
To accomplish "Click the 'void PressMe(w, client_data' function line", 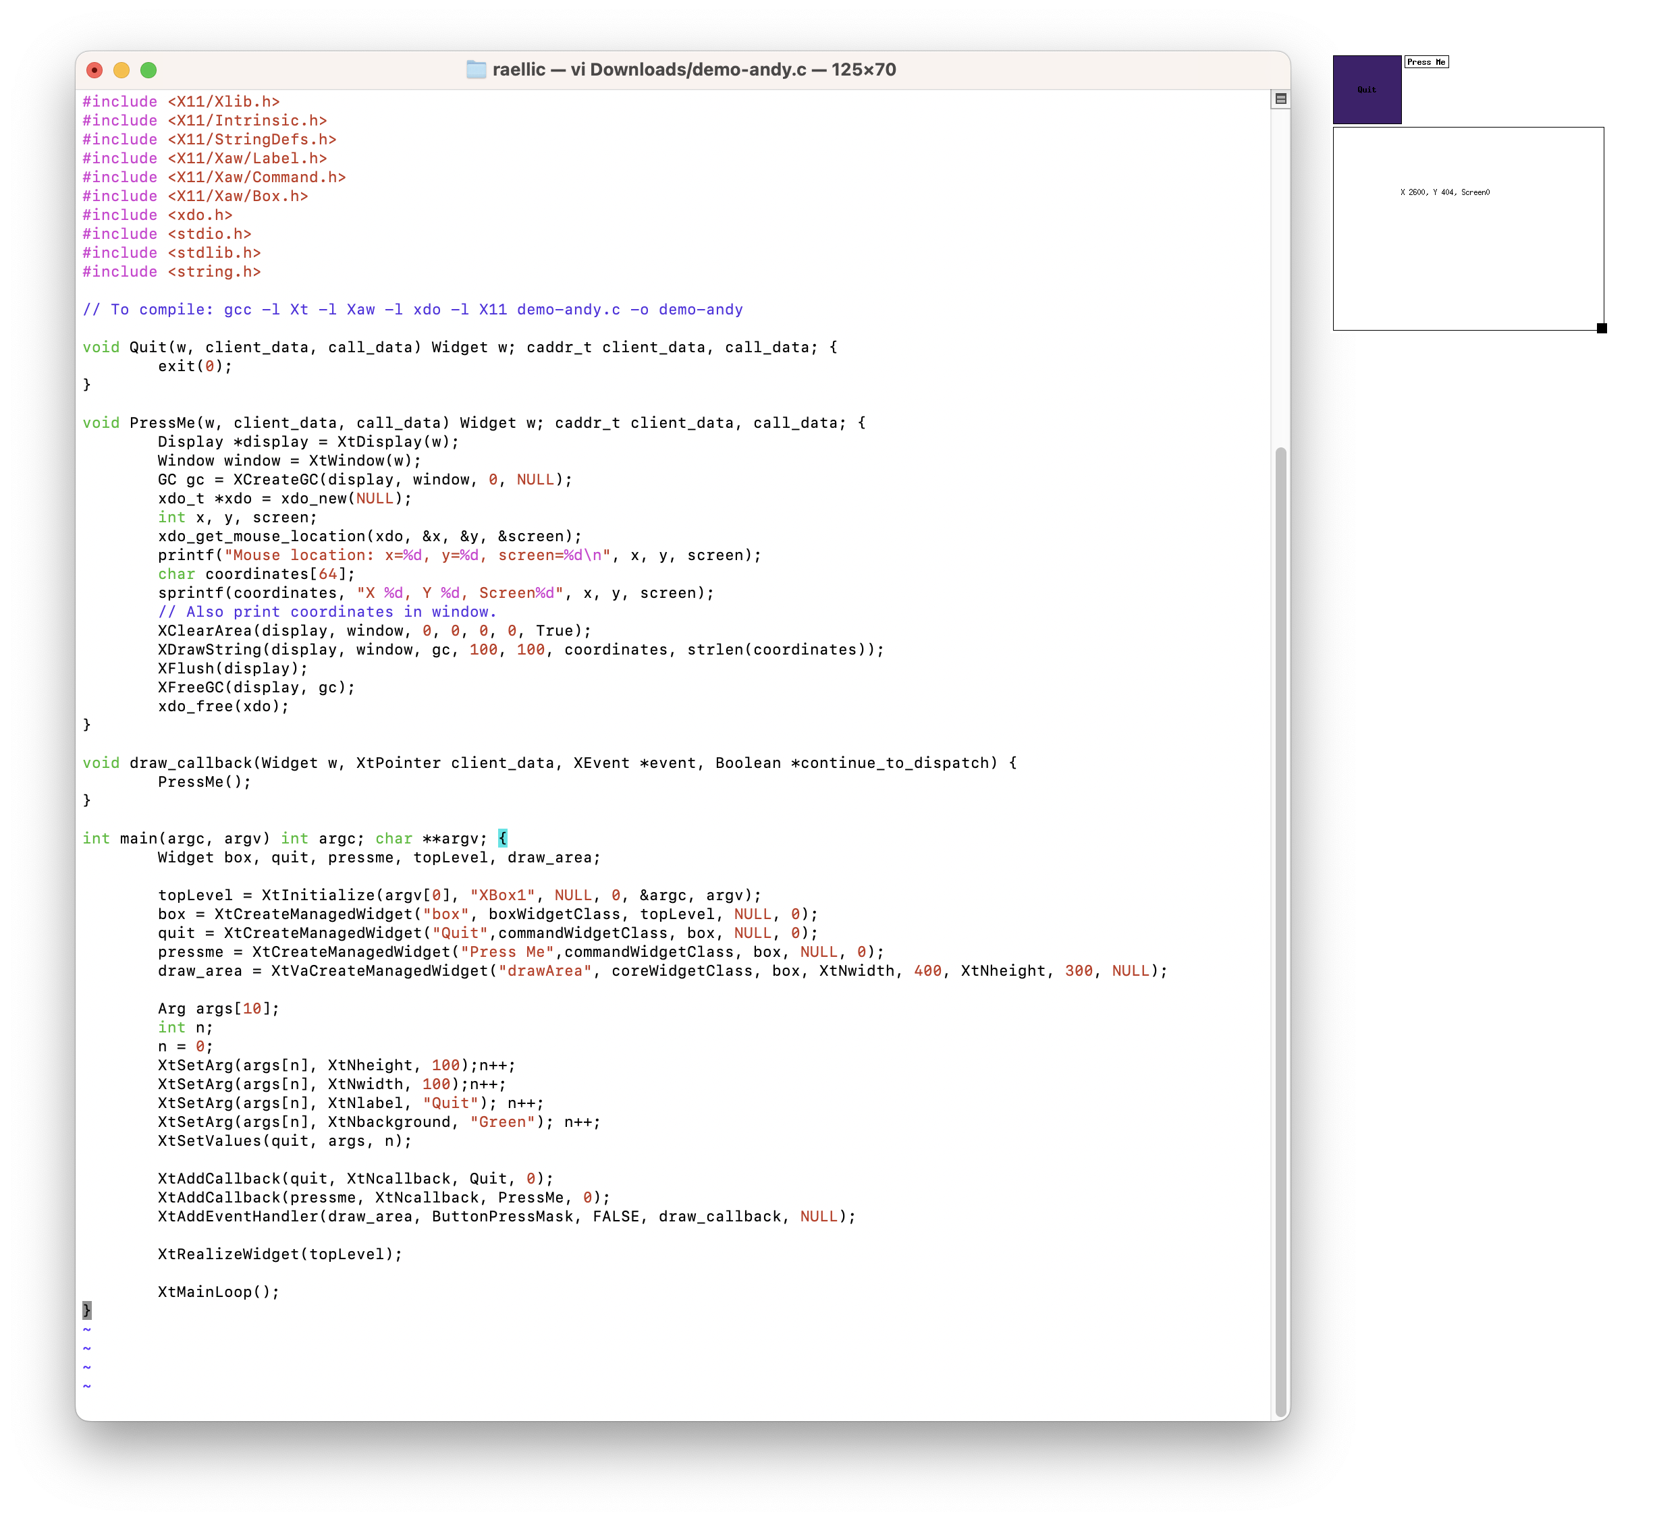I will [x=474, y=423].
